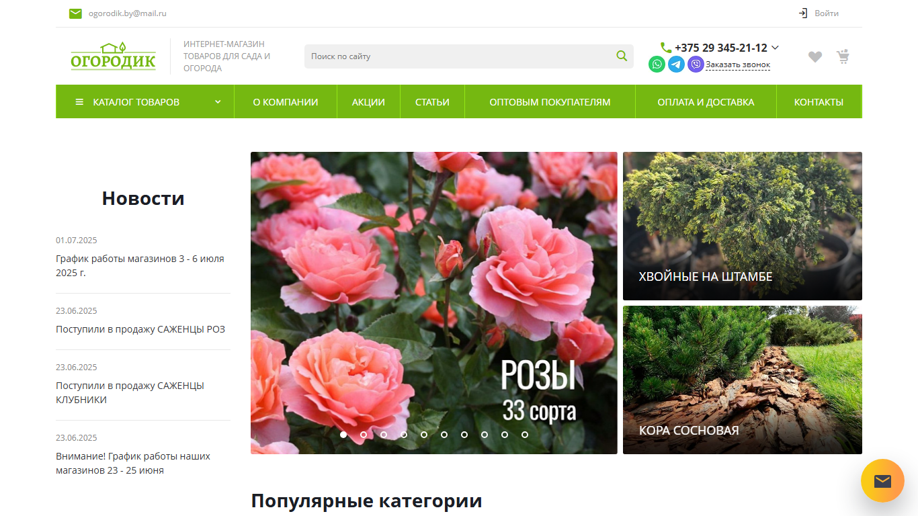The width and height of the screenshot is (918, 516).
Task: Expand the phone numbers dropdown chevron
Action: coord(775,48)
